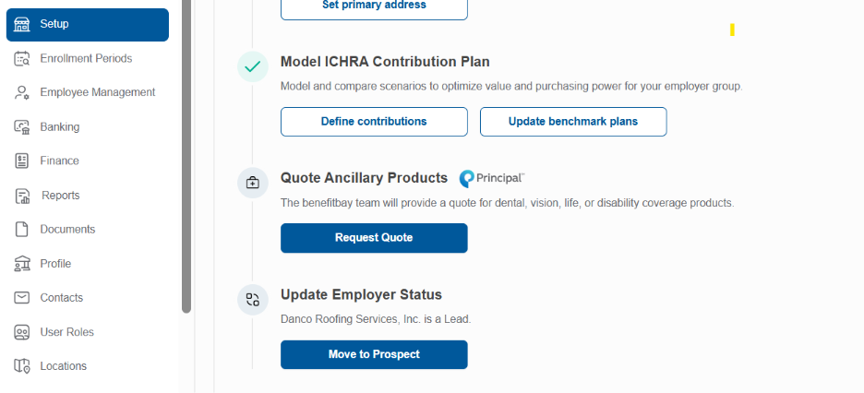This screenshot has width=864, height=393.
Task: Click the Principal logo
Action: [x=491, y=179]
